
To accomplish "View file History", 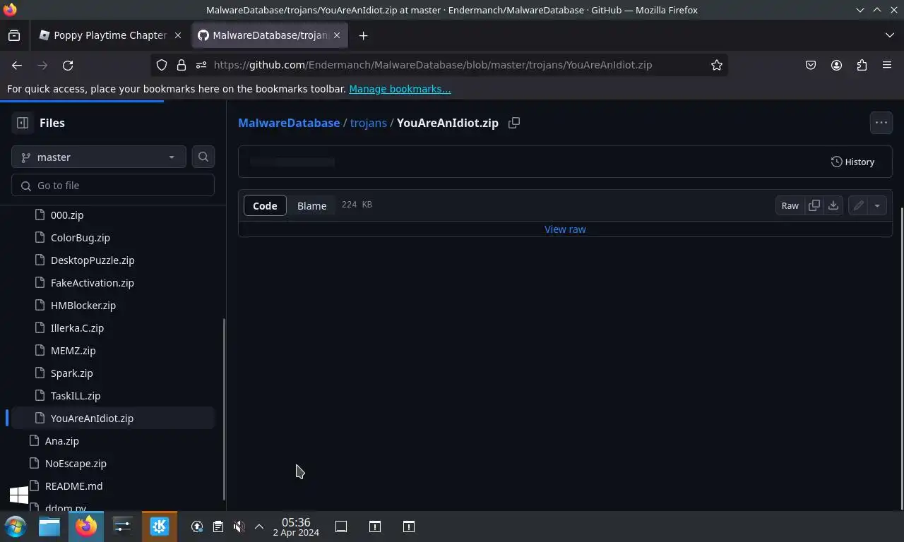I will click(853, 162).
